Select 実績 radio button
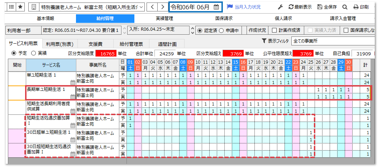This screenshot has height=167, width=378. [x=33, y=53]
